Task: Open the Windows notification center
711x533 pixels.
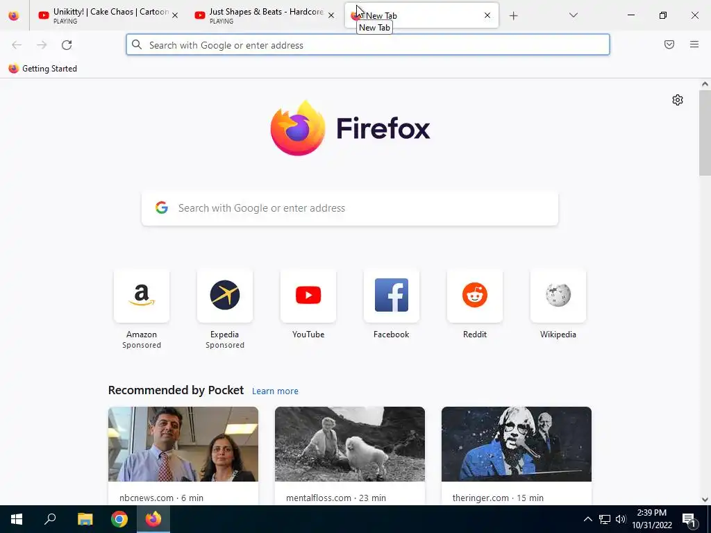Action: (689, 519)
